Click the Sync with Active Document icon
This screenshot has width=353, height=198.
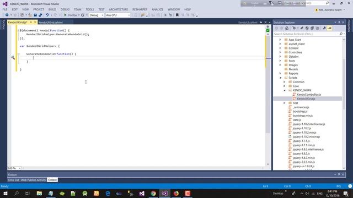click(x=302, y=28)
